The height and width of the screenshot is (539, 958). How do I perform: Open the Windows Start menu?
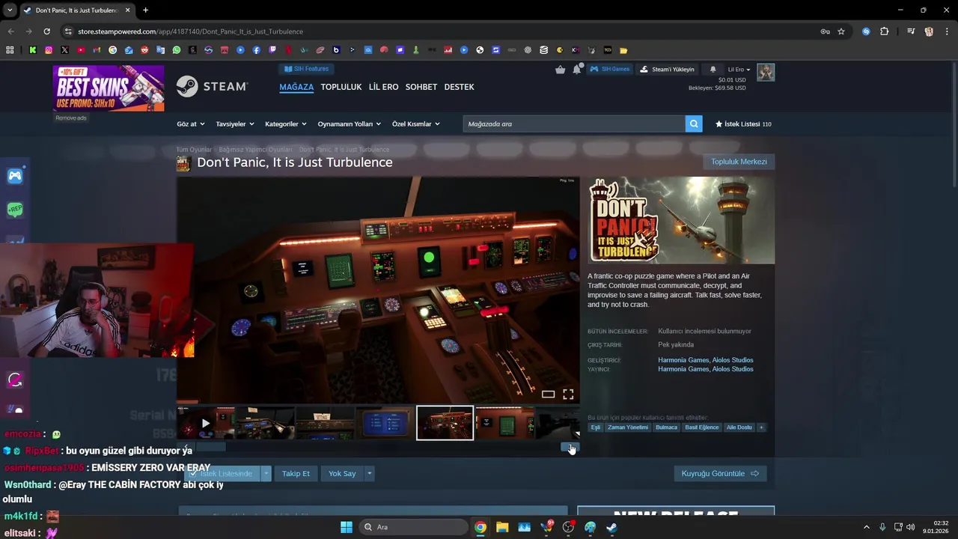347,527
